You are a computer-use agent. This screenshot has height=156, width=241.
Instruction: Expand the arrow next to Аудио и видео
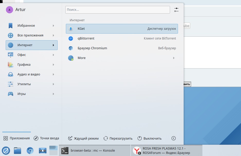point(53,74)
